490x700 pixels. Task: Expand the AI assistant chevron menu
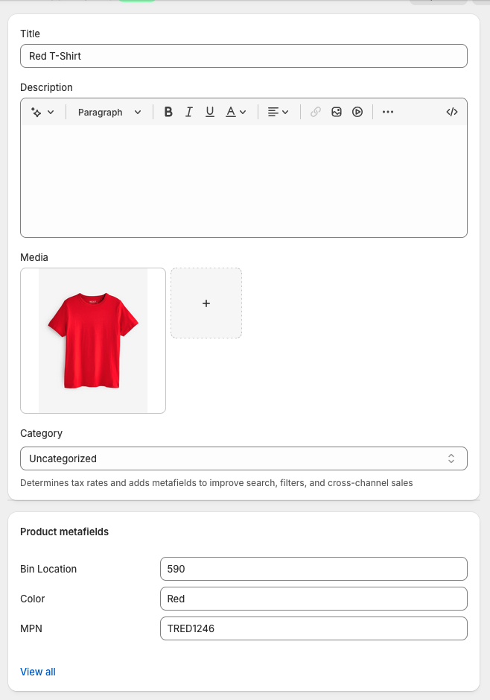point(51,112)
